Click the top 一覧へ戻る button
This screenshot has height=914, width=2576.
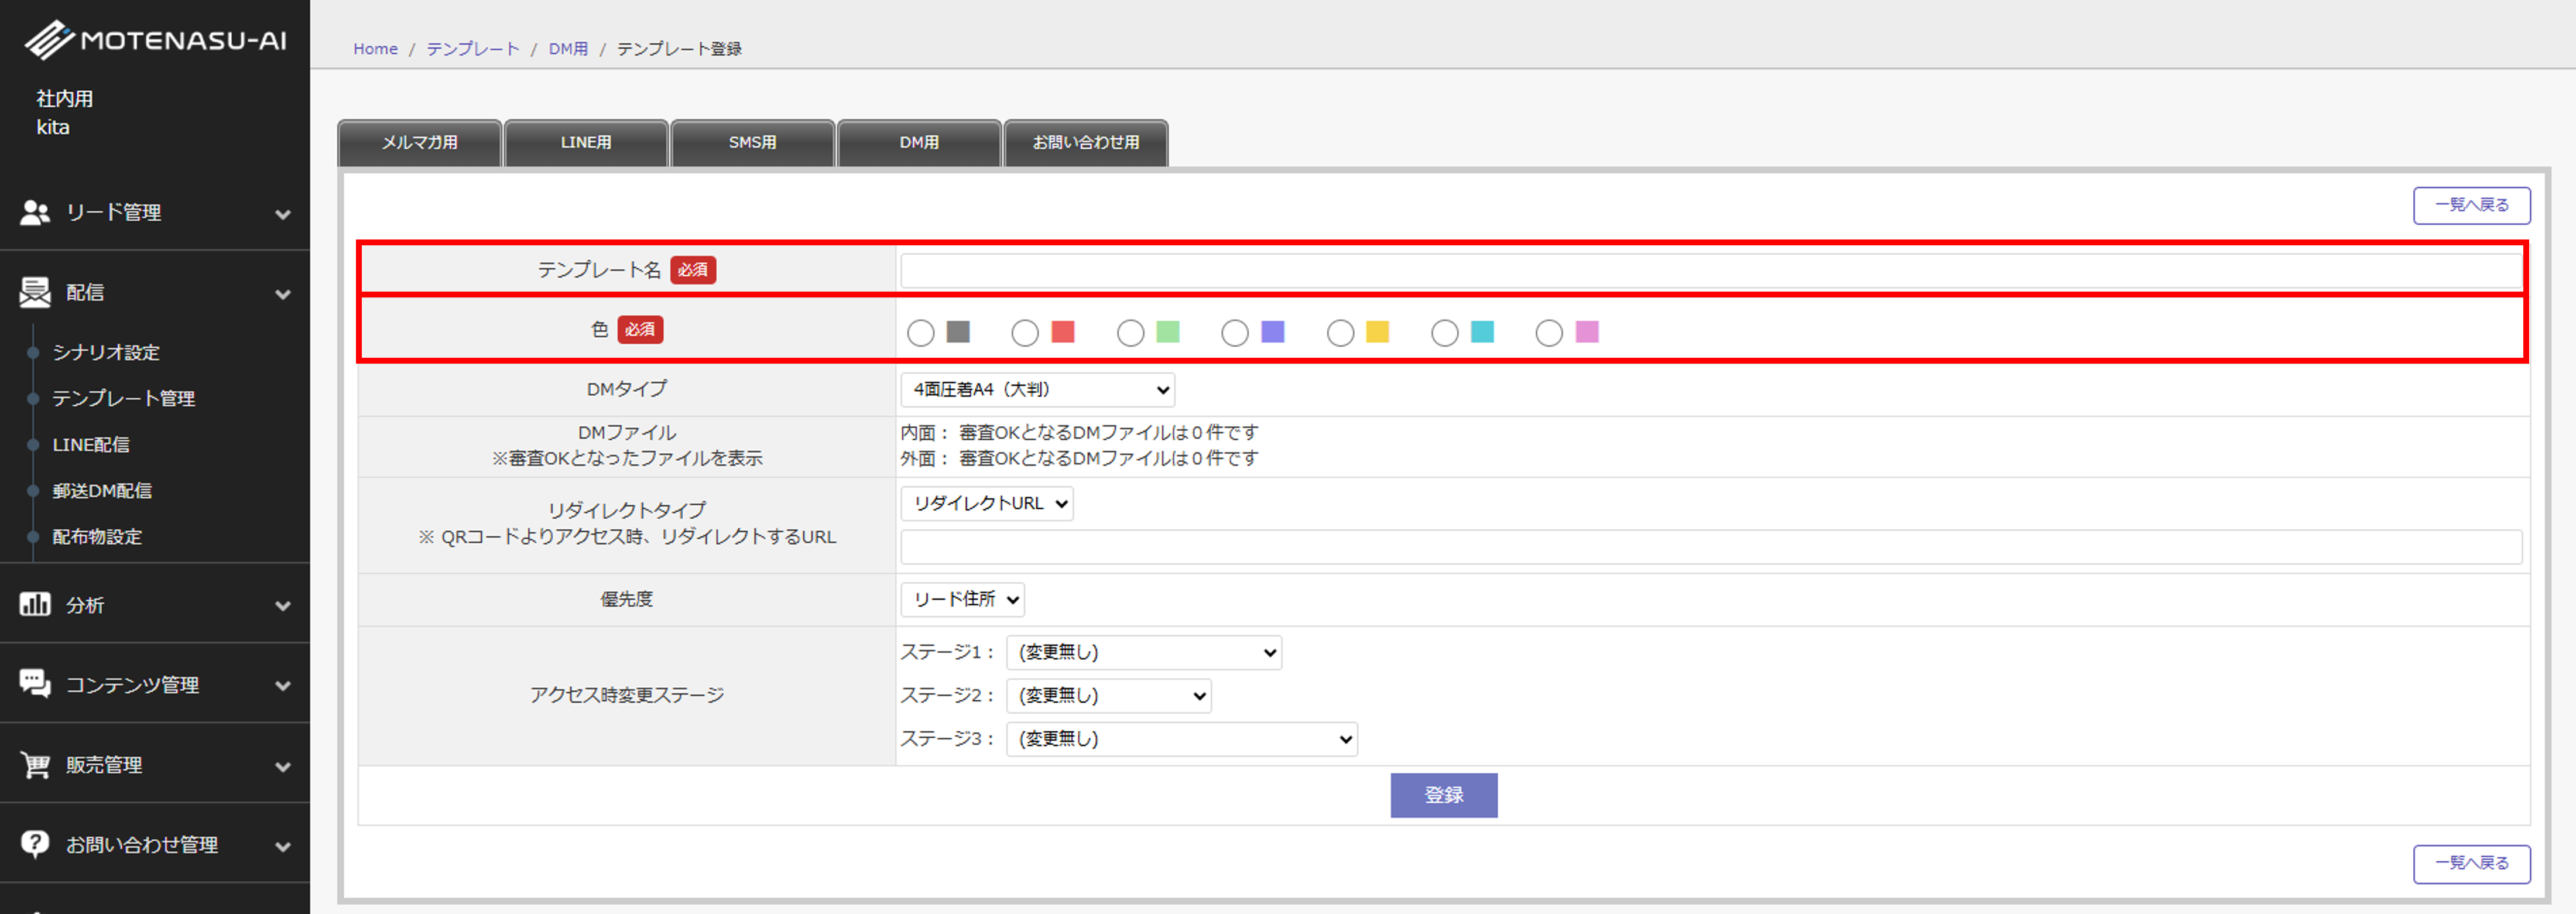[x=2471, y=205]
